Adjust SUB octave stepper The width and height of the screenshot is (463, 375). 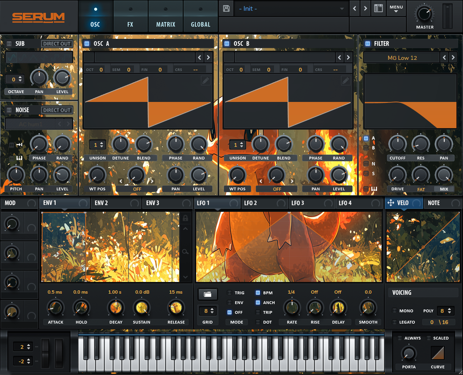[20, 79]
